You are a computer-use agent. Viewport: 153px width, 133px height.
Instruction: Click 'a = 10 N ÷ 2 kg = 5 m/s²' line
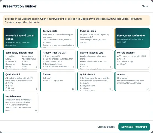tap(53, 81)
